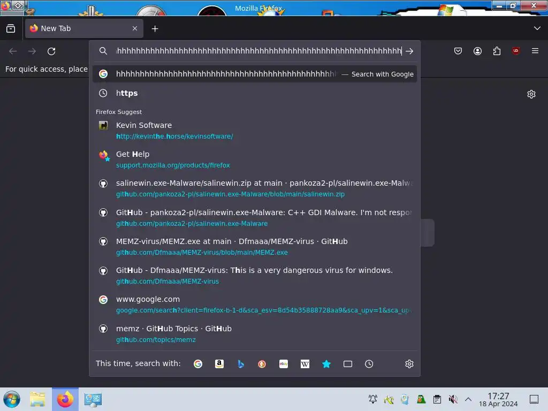Screen dimensions: 548x411
Task: Open the uBlock Origin extension icon
Action: 516,51
